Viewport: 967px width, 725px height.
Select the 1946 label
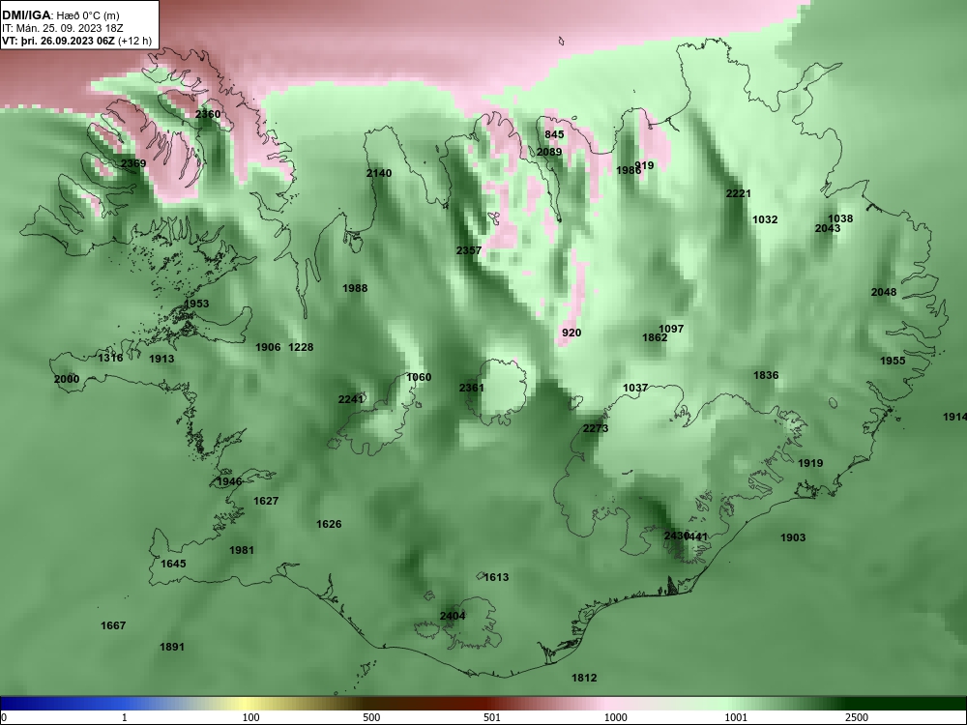(229, 481)
